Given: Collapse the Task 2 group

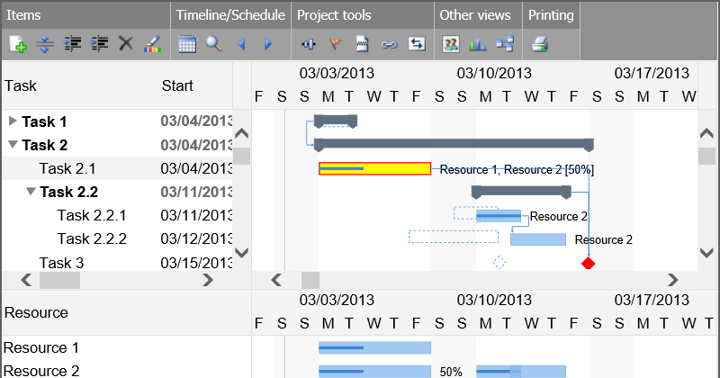Looking at the screenshot, I should coord(13,144).
